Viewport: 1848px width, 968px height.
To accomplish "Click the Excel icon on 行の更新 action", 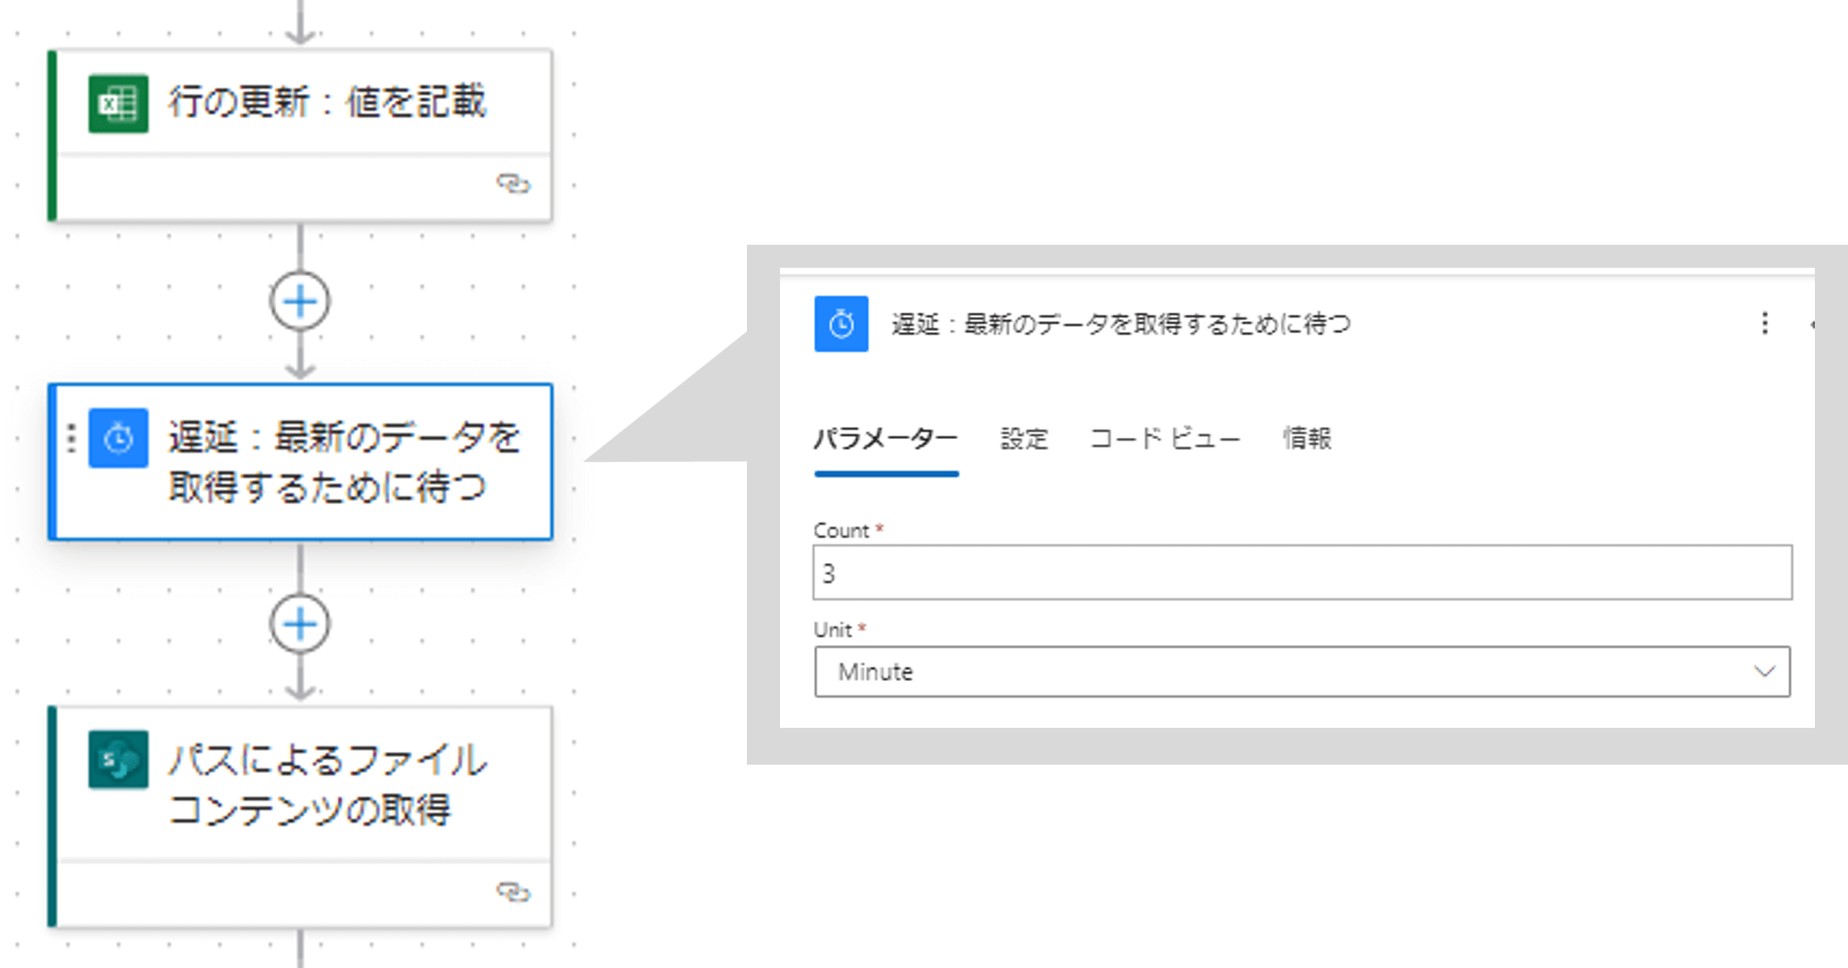I will (x=118, y=103).
